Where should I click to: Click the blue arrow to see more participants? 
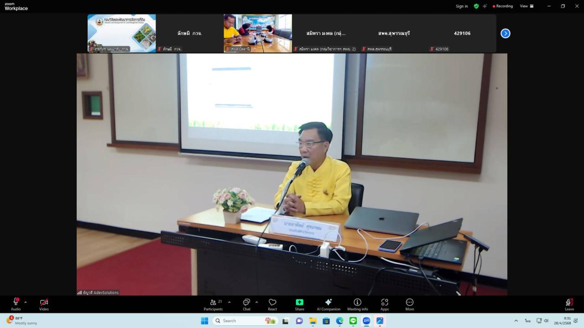(505, 33)
